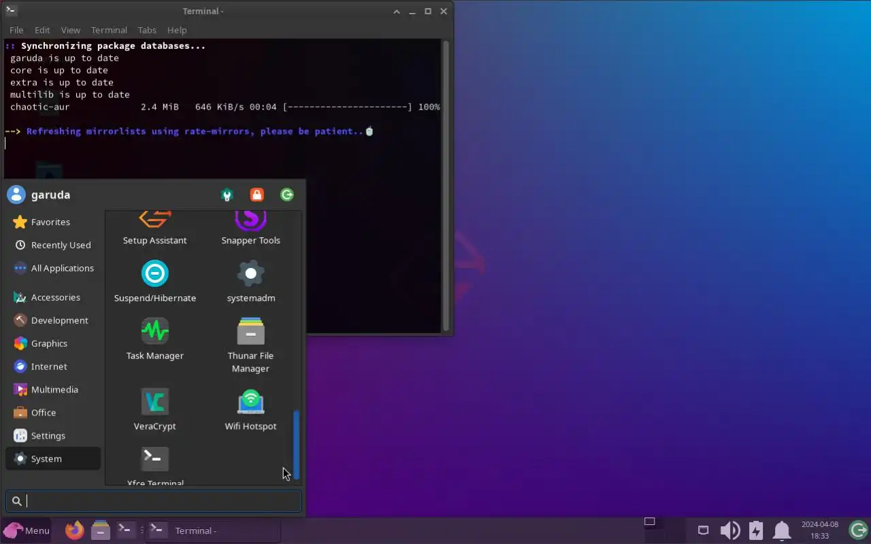Screen dimensions: 871x544
Task: Open Snapper Tools application
Action: 250,228
